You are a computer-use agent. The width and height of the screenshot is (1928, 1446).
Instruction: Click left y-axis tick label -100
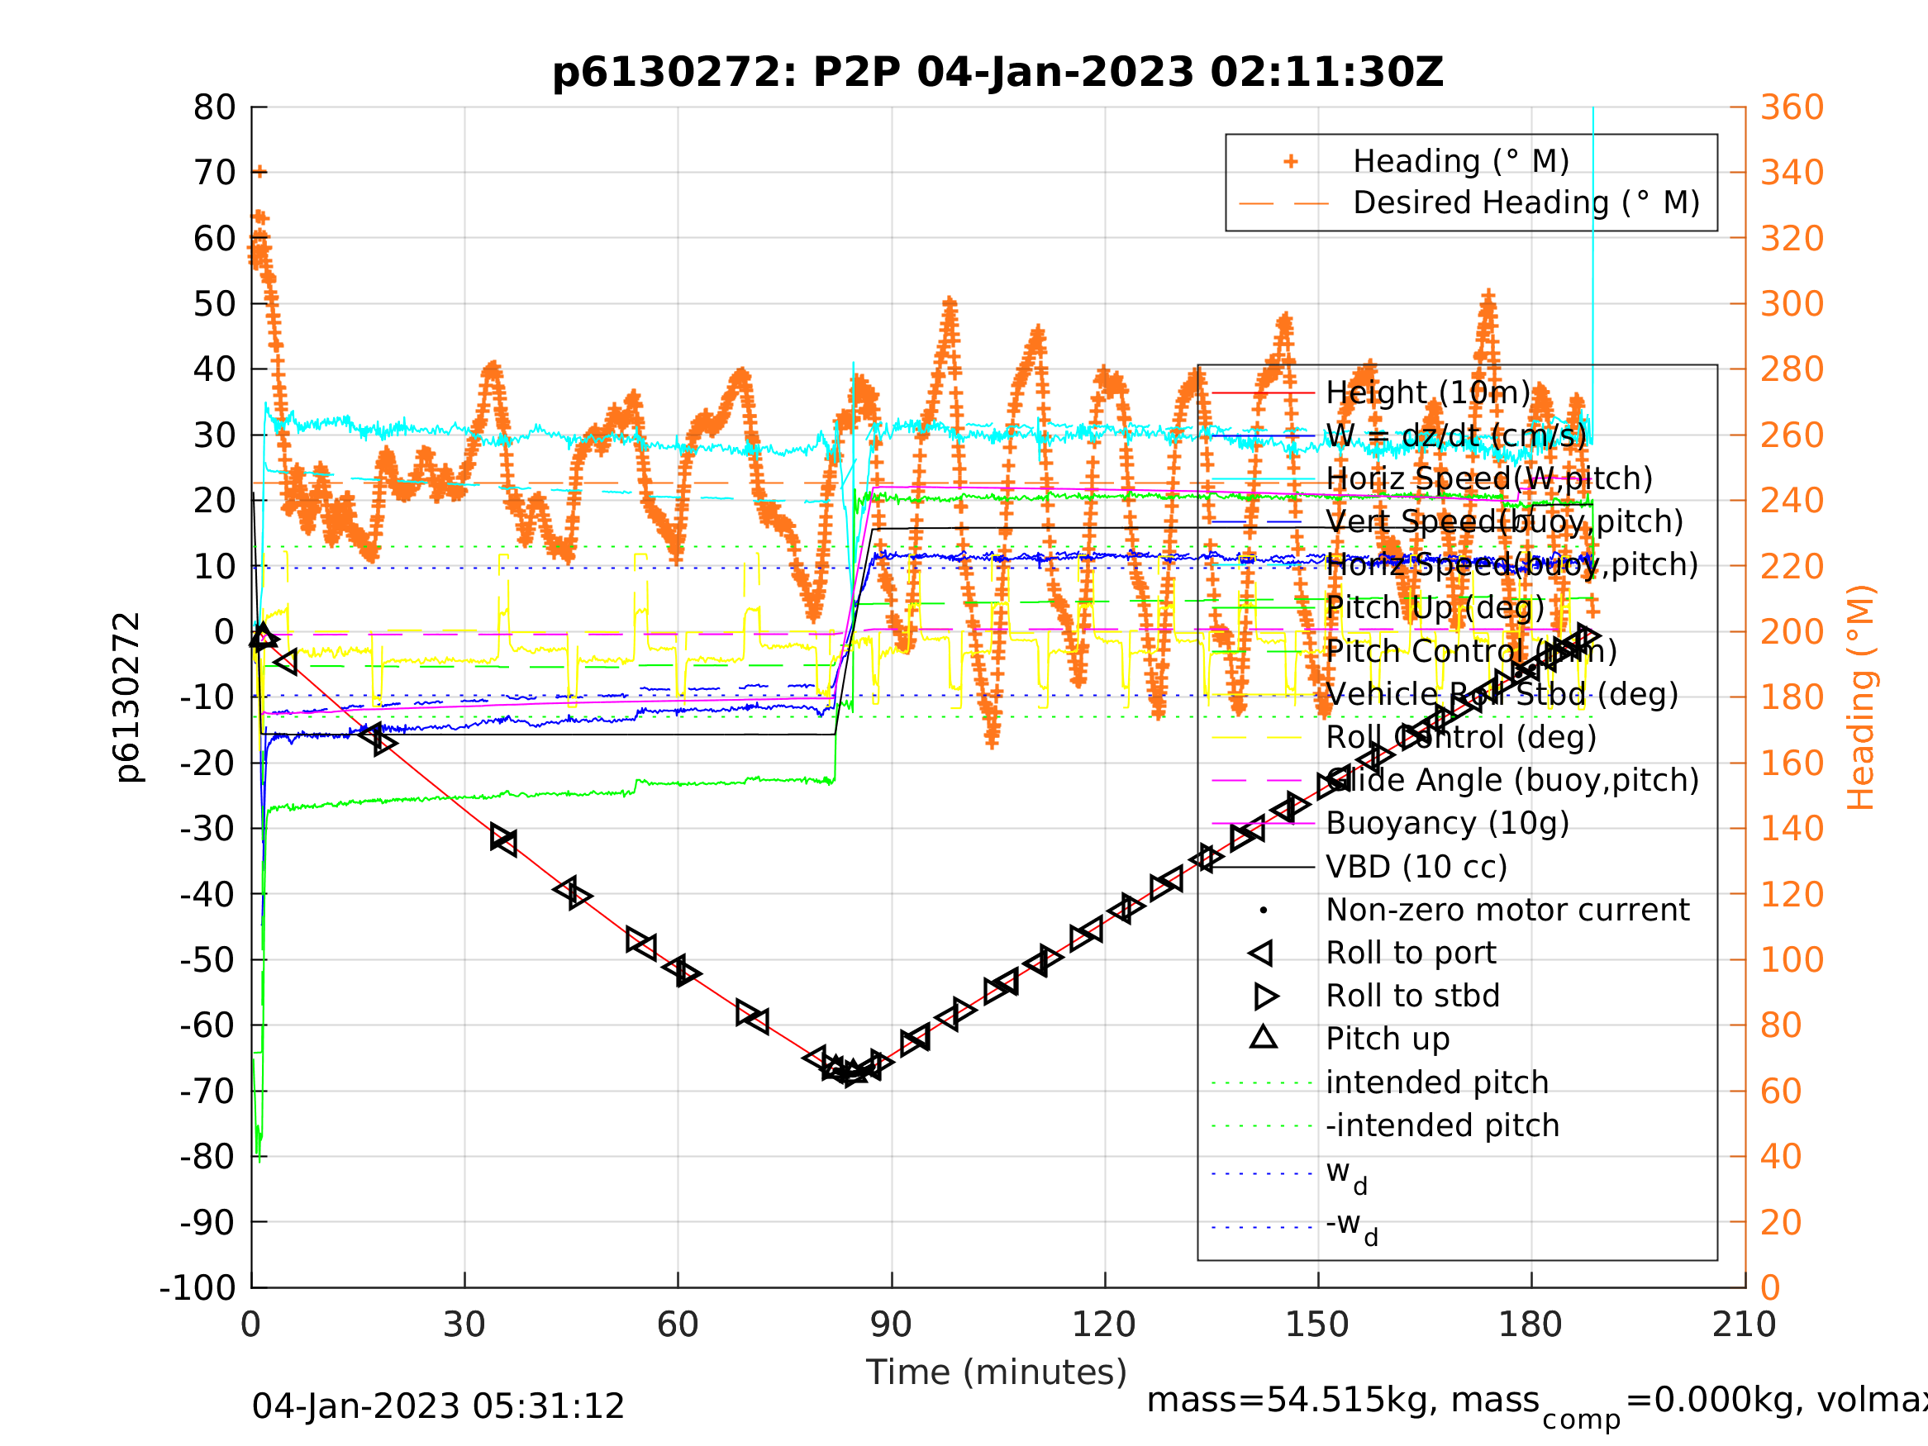(197, 1287)
